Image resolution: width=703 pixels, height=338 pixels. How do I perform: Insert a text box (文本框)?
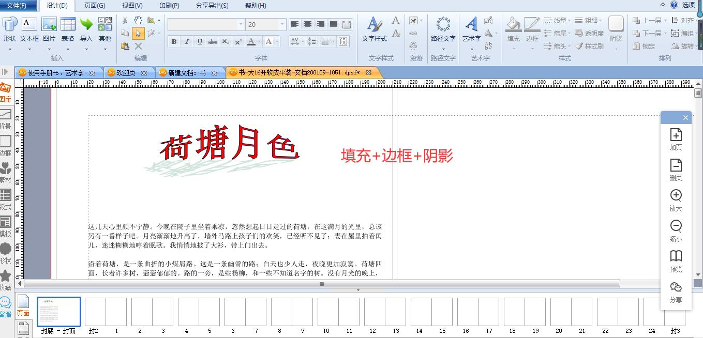click(x=29, y=29)
